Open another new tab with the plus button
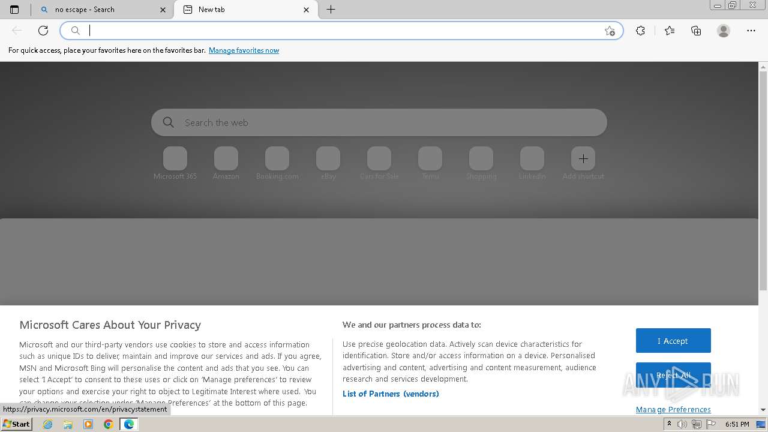 pyautogui.click(x=331, y=10)
